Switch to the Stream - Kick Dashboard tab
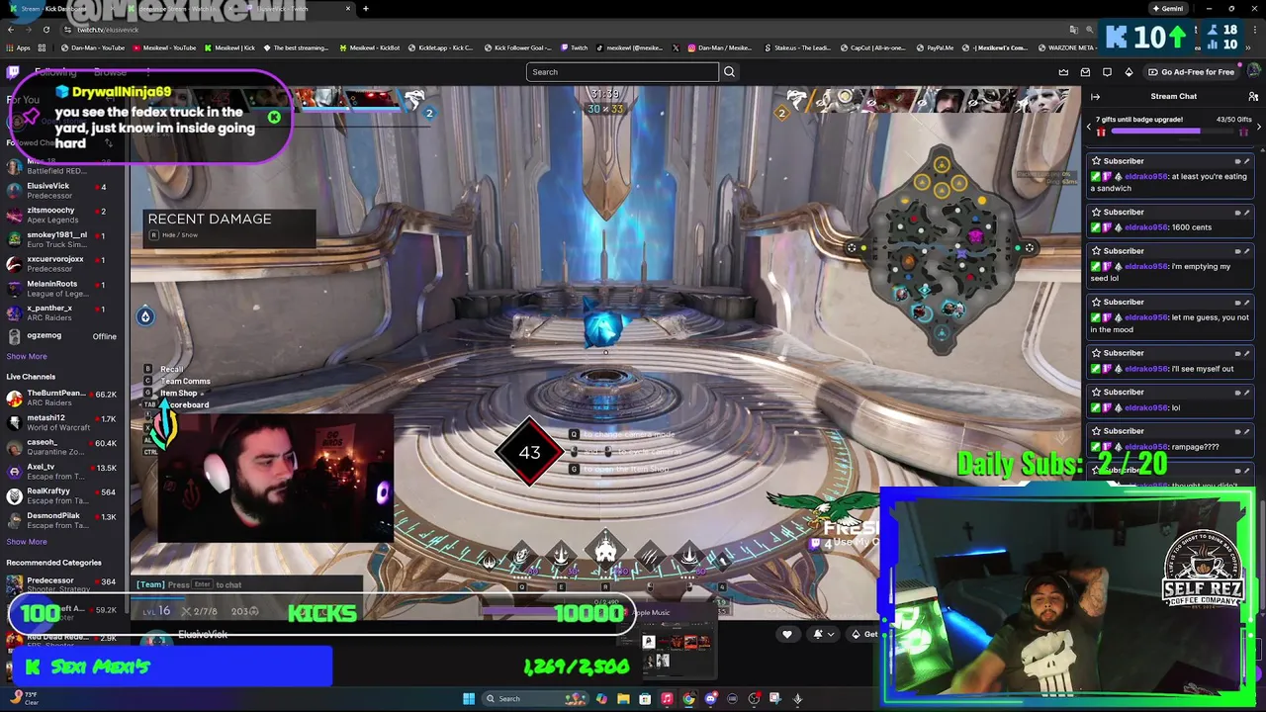 click(61, 9)
